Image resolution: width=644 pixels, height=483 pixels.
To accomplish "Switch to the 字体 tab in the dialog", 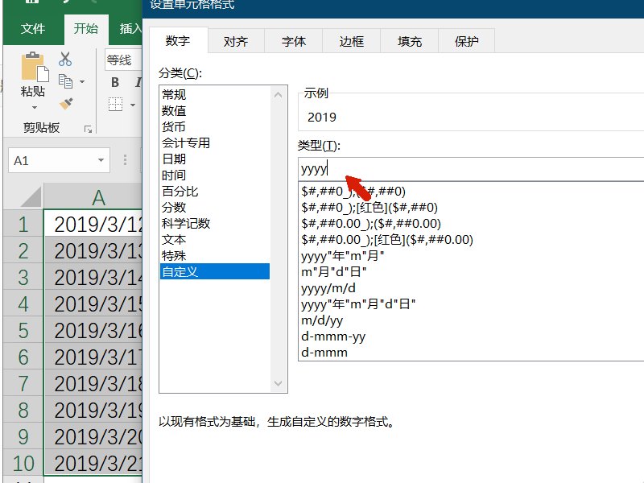I will click(x=293, y=40).
